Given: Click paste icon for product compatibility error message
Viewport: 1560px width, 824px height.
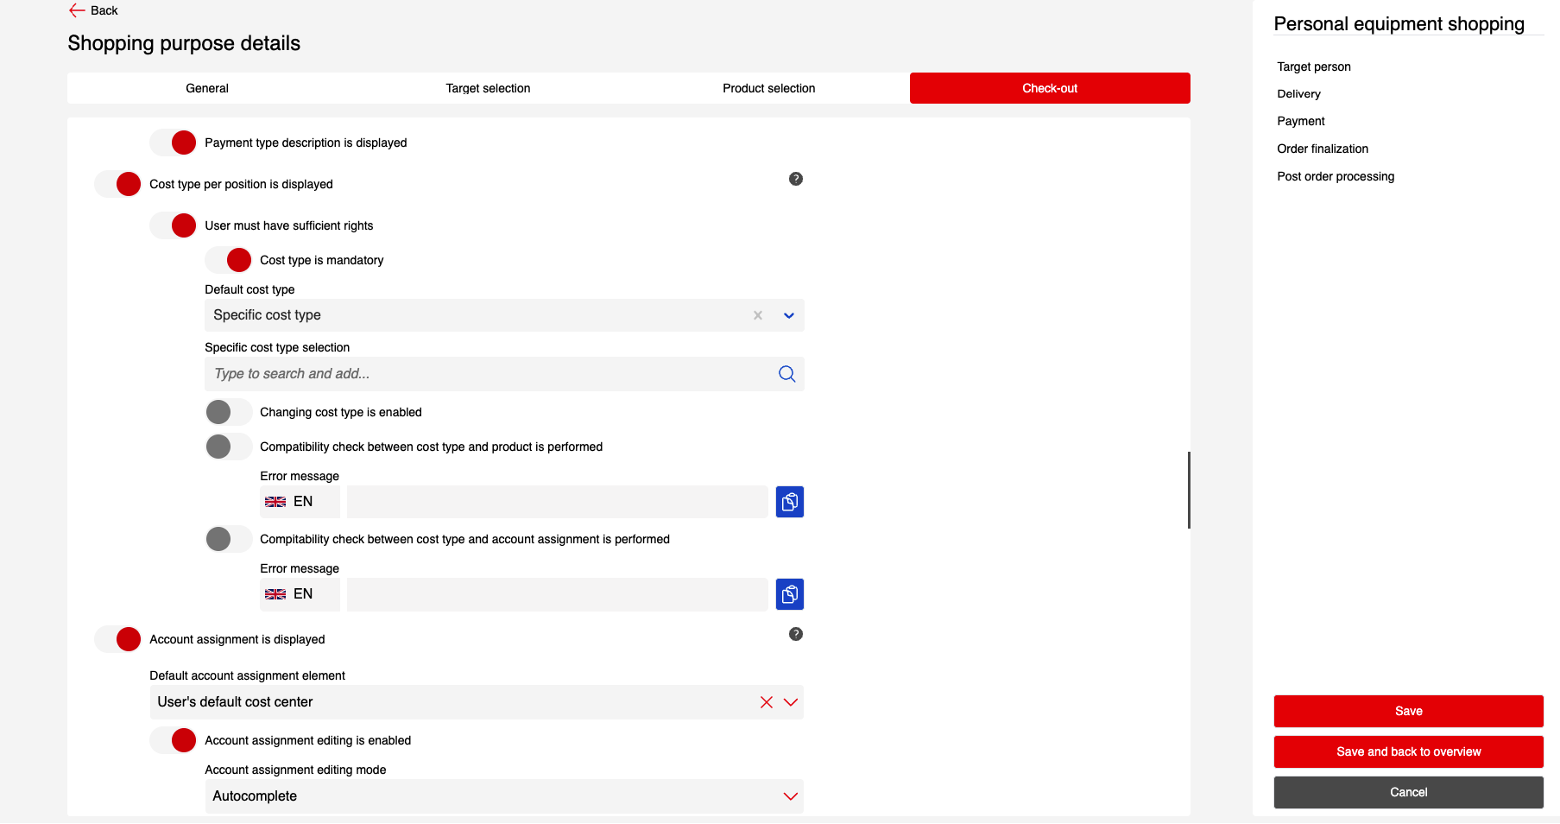Looking at the screenshot, I should point(789,502).
